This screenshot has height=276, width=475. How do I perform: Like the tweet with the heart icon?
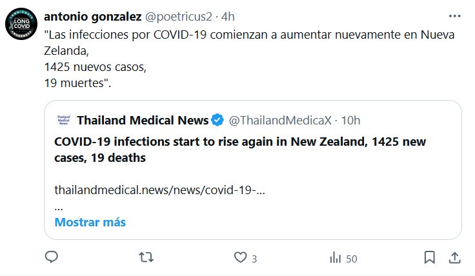pyautogui.click(x=241, y=257)
